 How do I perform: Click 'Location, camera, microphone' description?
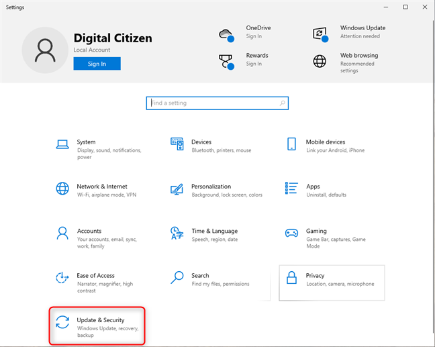340,284
